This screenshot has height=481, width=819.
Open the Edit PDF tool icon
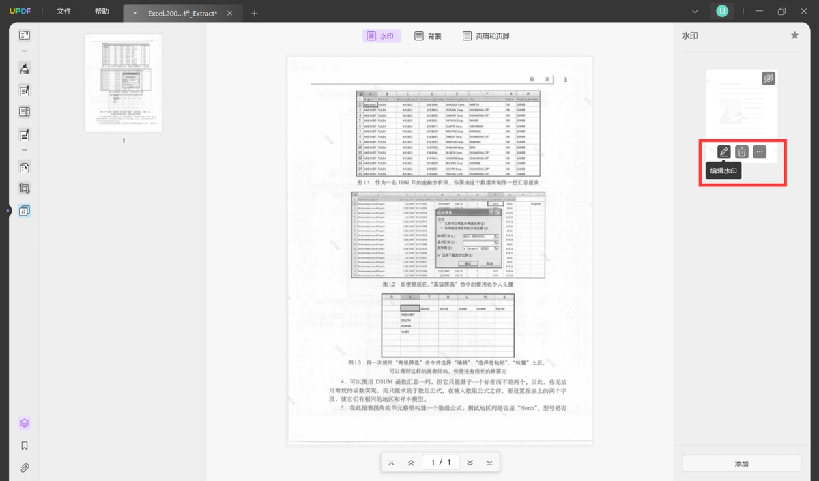[x=25, y=90]
